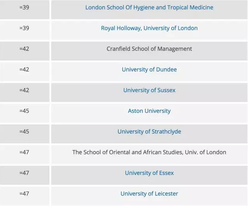Select the =47 rank next to University of Leicester

pyautogui.click(x=24, y=193)
